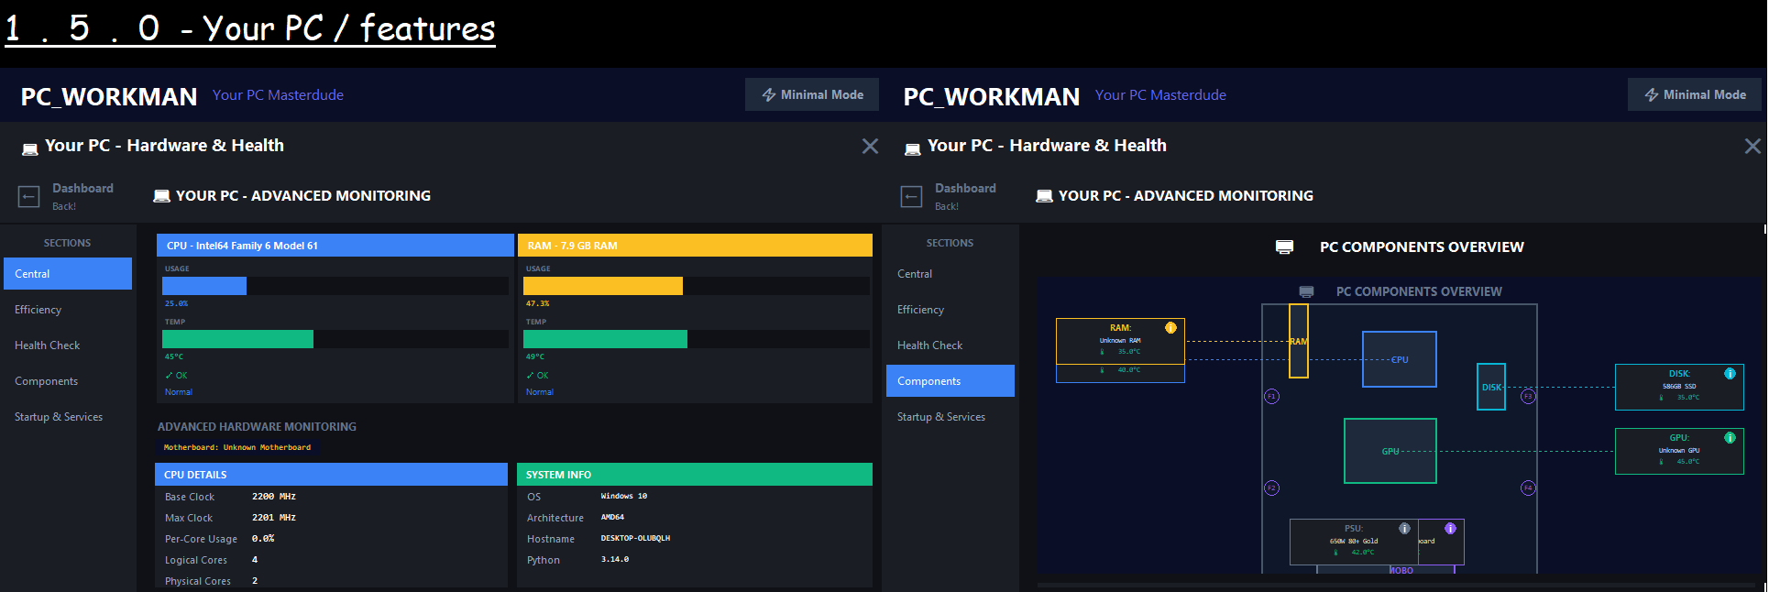Open the green GPU info icon

(x=1730, y=438)
